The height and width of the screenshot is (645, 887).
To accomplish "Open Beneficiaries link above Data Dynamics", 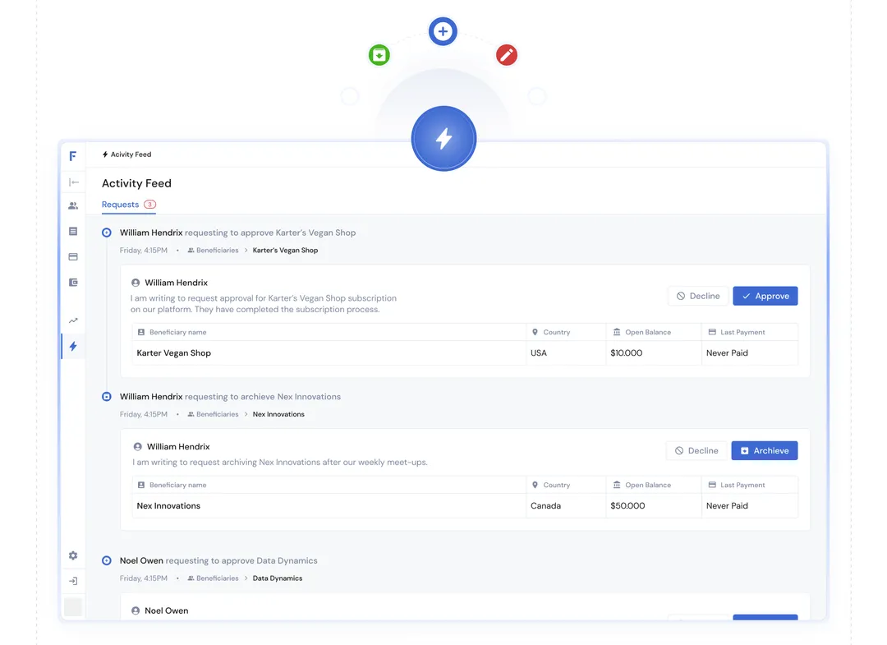I will pyautogui.click(x=214, y=578).
